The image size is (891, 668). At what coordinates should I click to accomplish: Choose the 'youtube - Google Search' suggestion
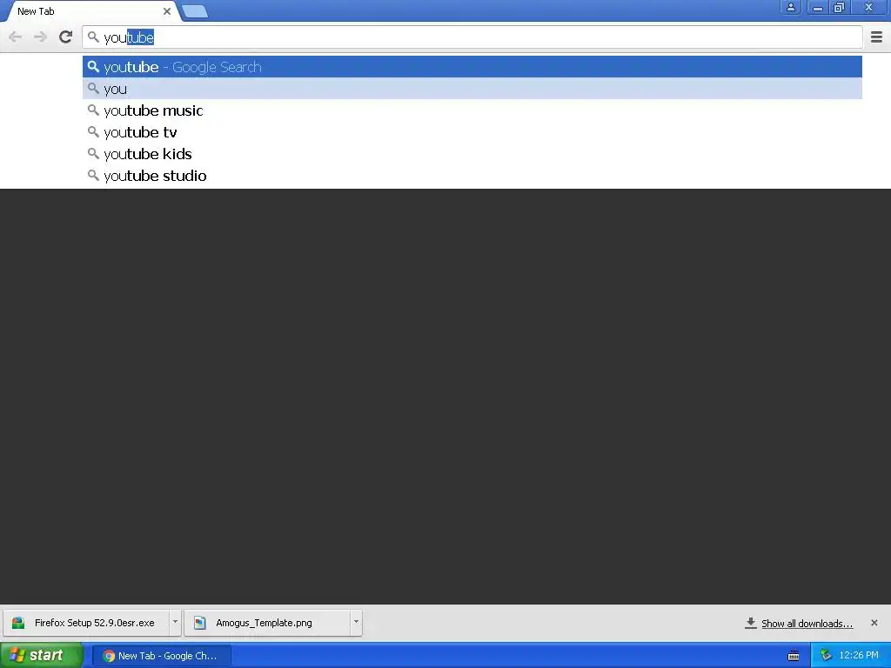(472, 67)
